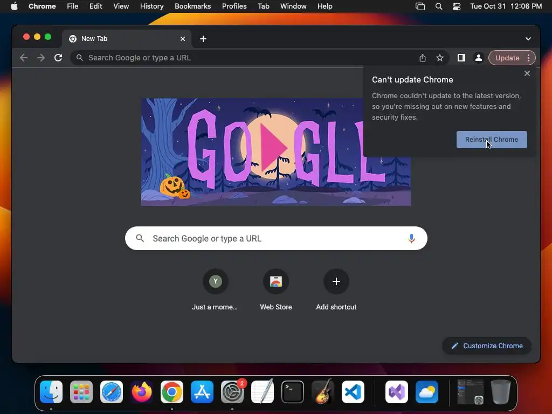Click the page search box
552x414 pixels.
pos(276,238)
